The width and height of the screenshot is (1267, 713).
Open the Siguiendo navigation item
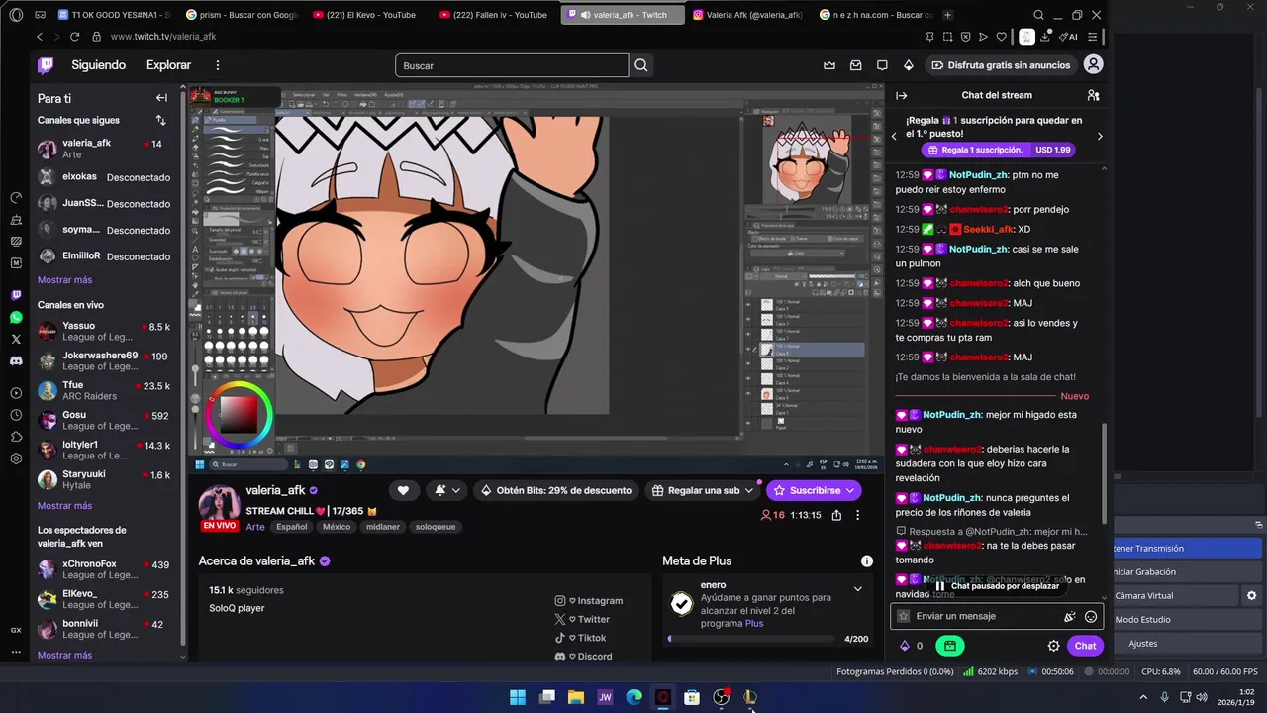point(98,65)
